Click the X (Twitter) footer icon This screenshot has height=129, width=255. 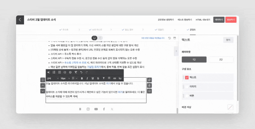(112, 109)
